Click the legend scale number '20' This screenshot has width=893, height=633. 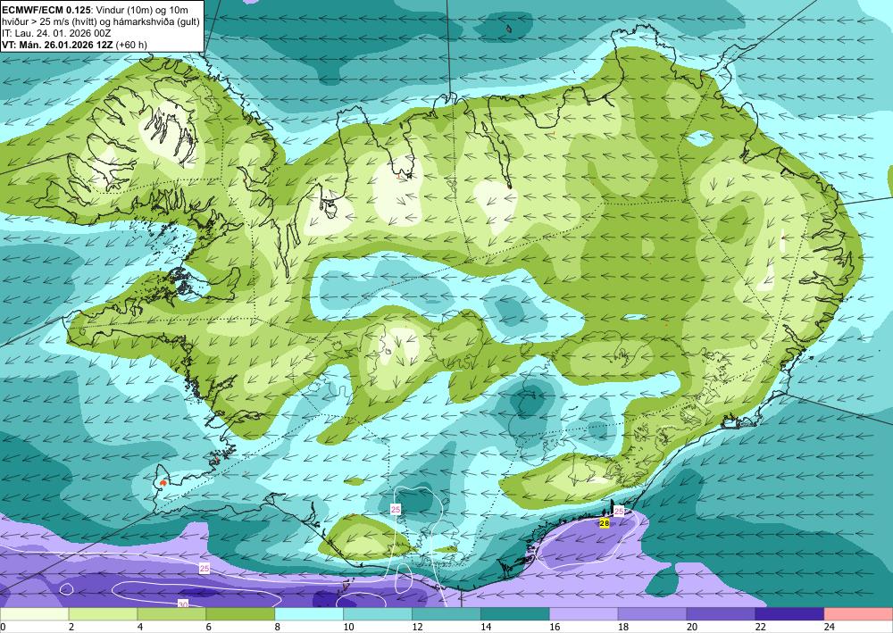[692, 627]
